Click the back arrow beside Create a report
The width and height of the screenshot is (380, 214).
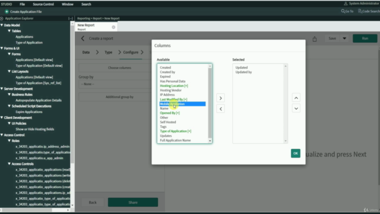(83, 38)
